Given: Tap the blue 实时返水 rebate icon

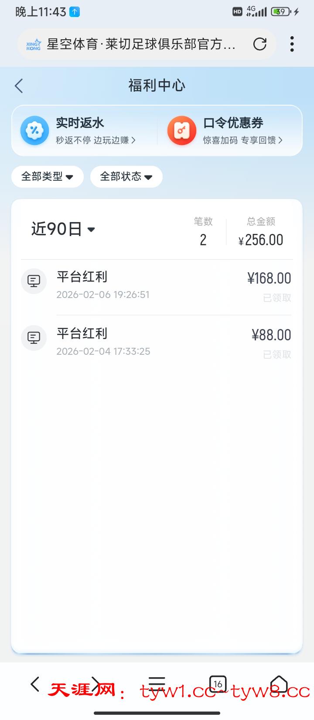Looking at the screenshot, I should tap(34, 130).
